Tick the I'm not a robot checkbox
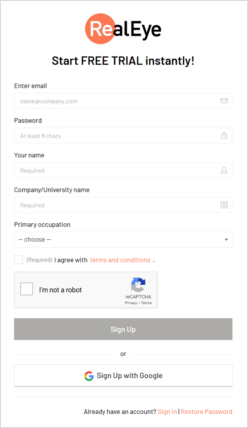 (x=27, y=289)
